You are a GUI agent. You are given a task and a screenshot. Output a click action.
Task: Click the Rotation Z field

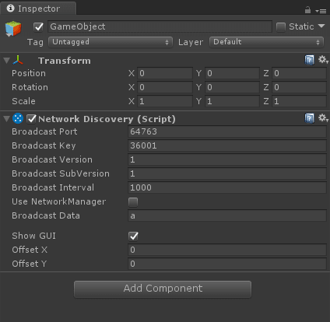[x=300, y=87]
